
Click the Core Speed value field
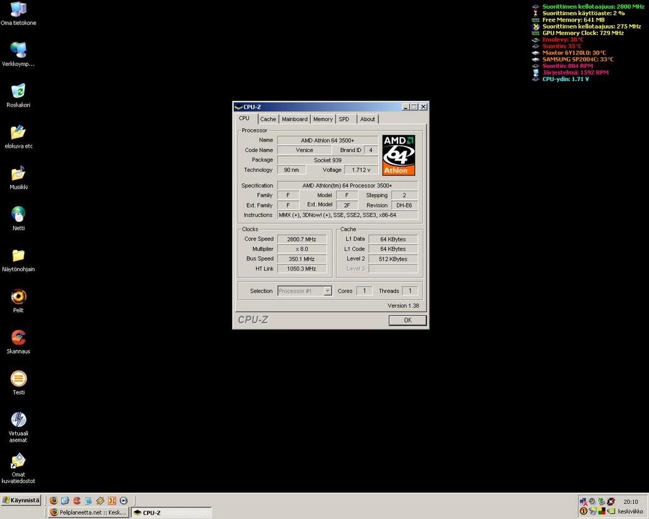tap(302, 239)
